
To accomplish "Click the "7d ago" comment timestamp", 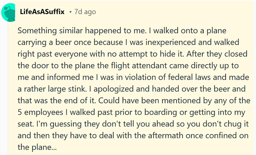I will coord(85,12).
